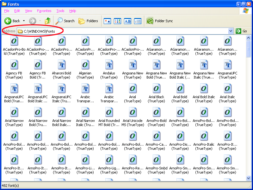This screenshot has height=190, width=253.
Task: Open the Favorites menu
Action: coord(44,11)
